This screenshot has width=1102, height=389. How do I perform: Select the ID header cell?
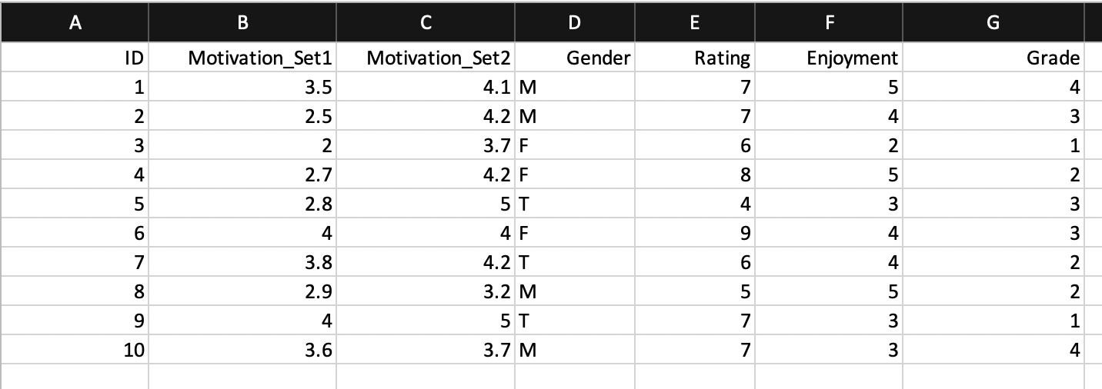click(x=75, y=58)
